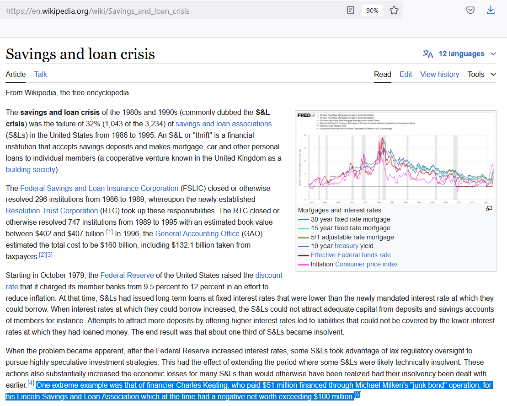Open the Consumer price index link

[x=366, y=264]
